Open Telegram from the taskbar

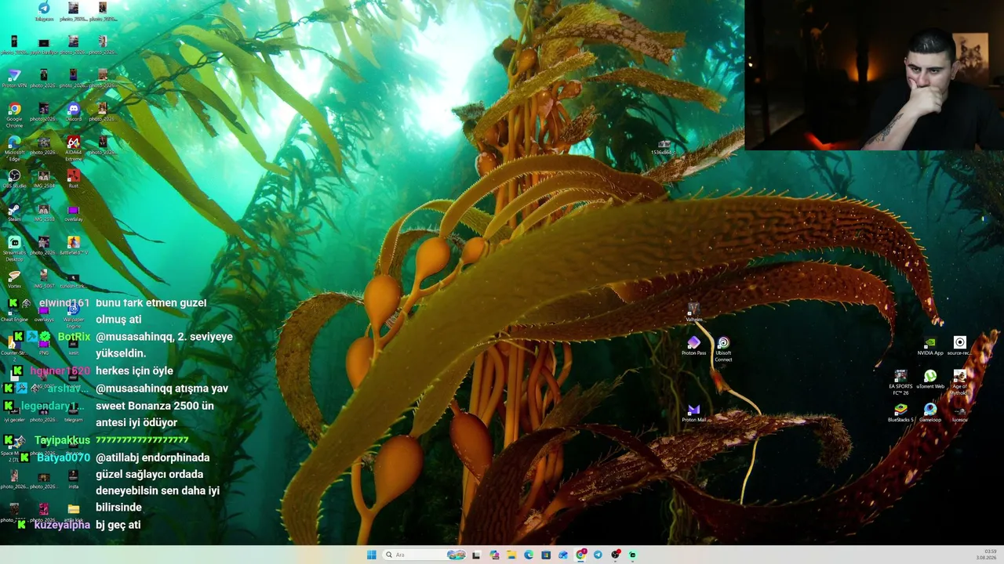pos(598,555)
